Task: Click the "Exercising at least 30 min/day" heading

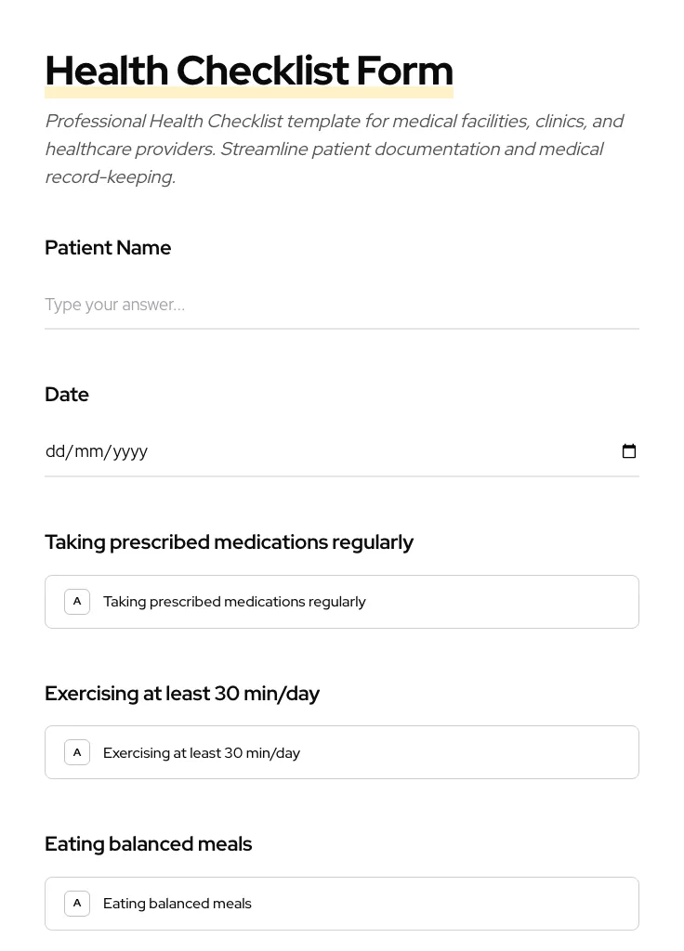Action: coord(182,693)
